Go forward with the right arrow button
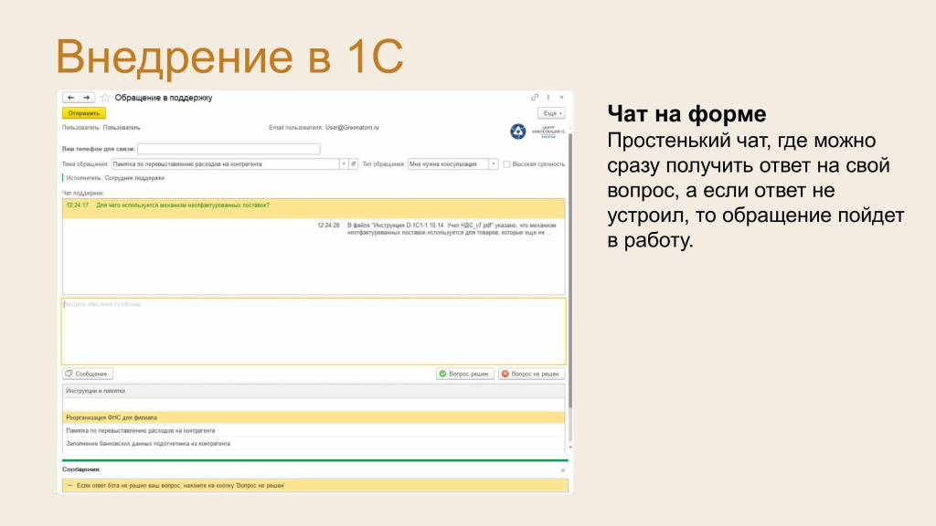Screen dimensions: 936x526 coord(87,97)
